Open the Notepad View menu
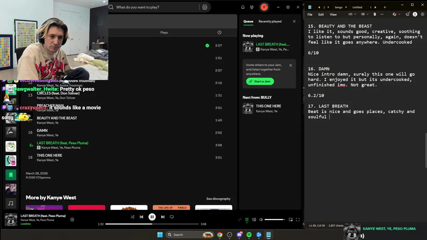This screenshot has height=240, width=427. coord(333,14)
